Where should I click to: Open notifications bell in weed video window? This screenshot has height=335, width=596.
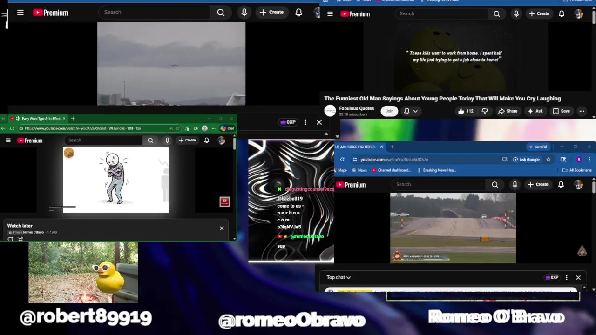coord(207,141)
